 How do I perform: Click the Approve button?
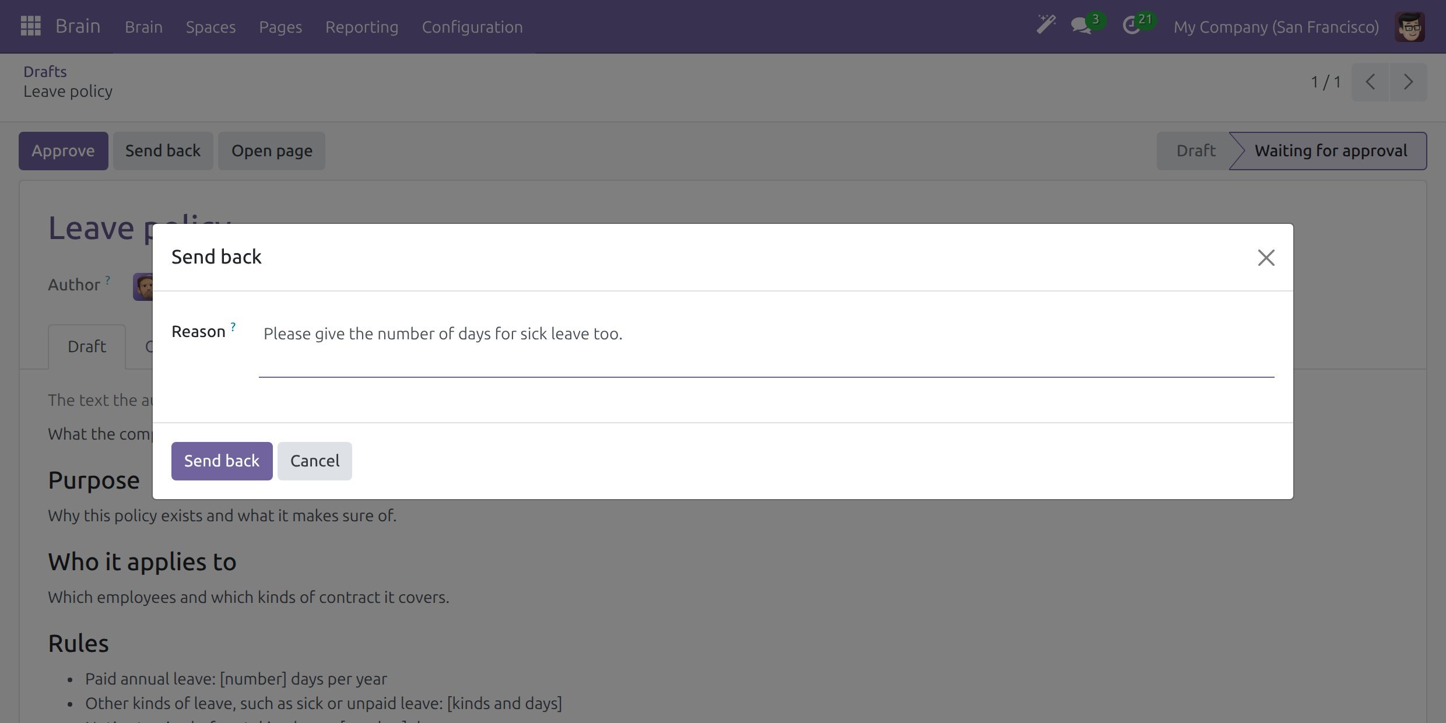coord(63,151)
